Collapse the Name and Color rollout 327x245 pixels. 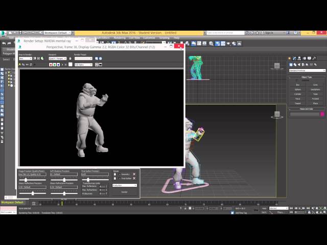pyautogui.click(x=307, y=109)
